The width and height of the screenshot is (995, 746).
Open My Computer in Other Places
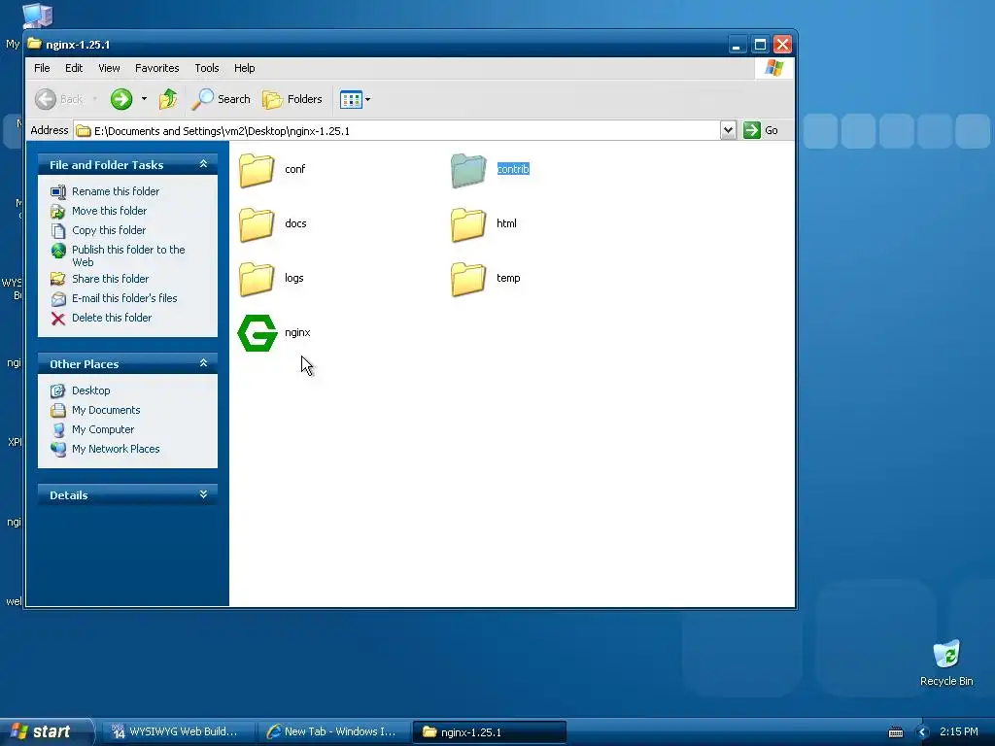coord(103,429)
